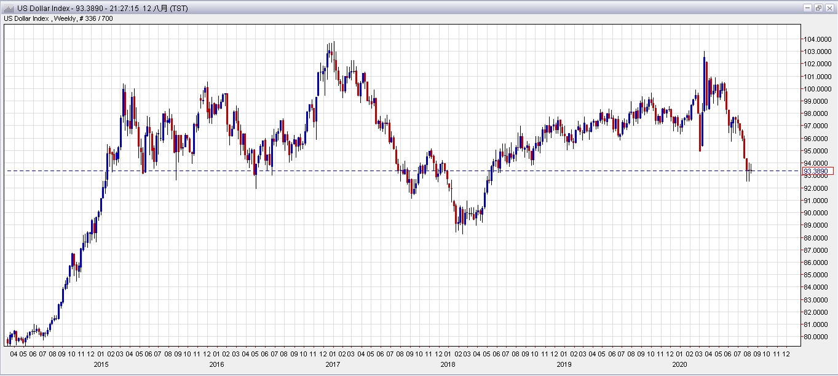
Task: Select the 2017 year marker
Action: 332,364
